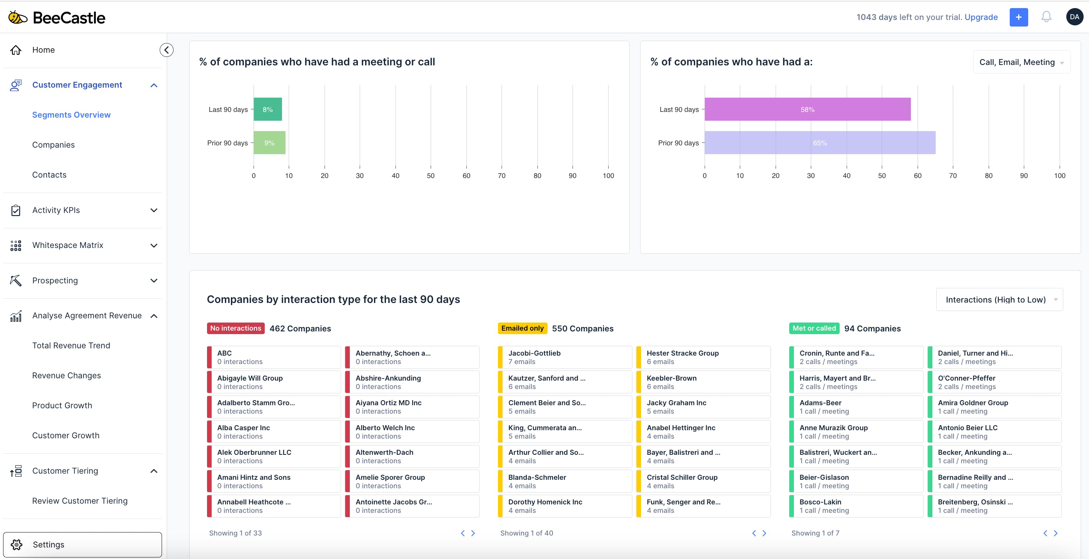Go to previous page of Met or called list
The width and height of the screenshot is (1089, 559).
click(1045, 533)
